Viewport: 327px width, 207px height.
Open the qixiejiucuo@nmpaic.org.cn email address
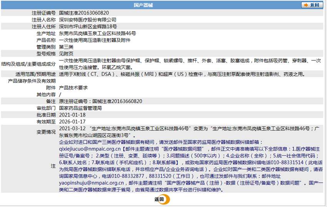pos(90,149)
